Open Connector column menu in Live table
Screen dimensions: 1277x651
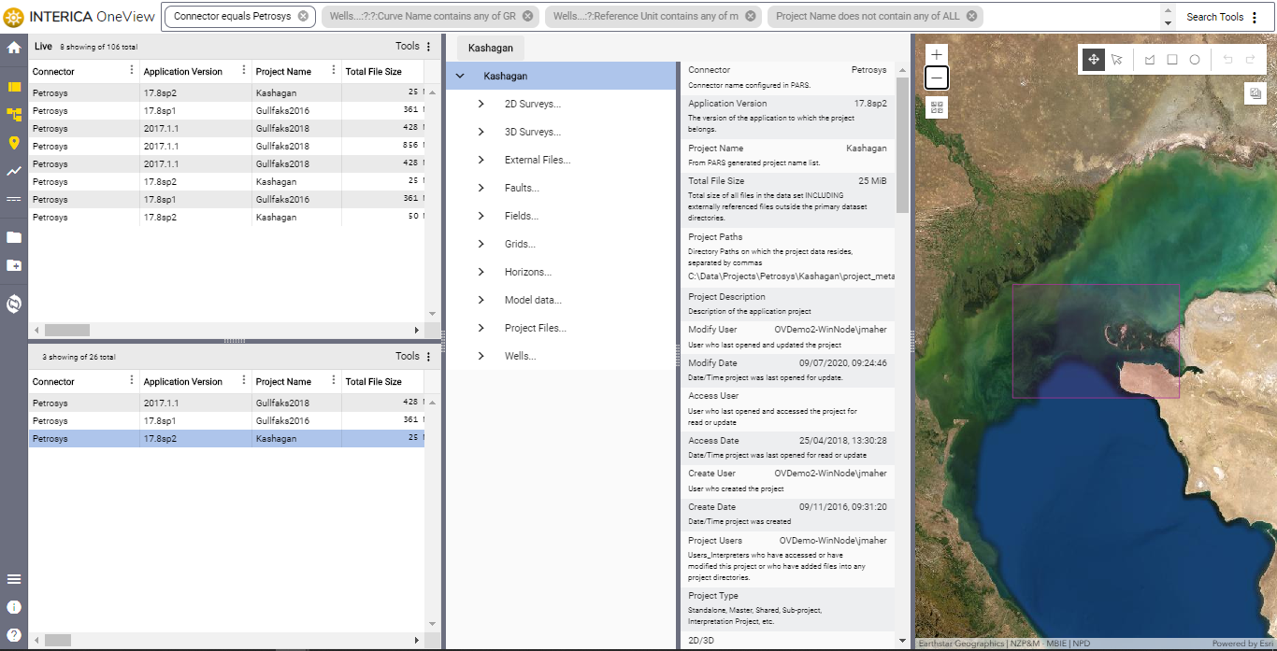coord(132,71)
